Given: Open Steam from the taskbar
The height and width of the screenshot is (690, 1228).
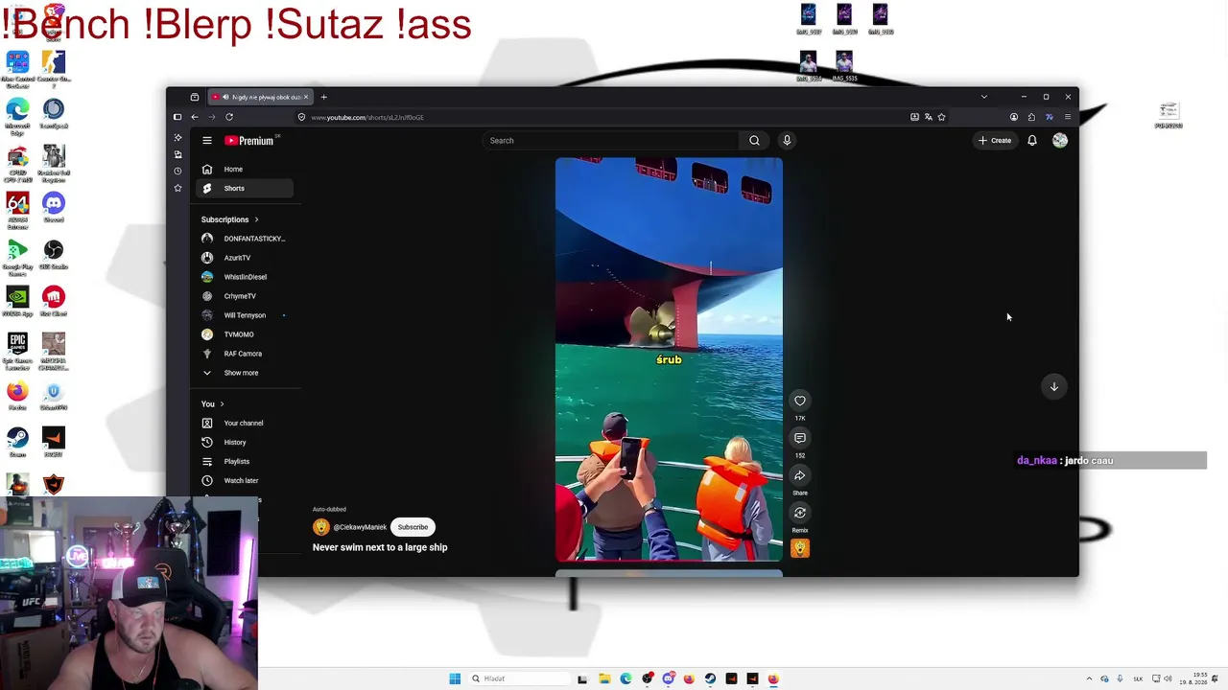Looking at the screenshot, I should click(710, 678).
